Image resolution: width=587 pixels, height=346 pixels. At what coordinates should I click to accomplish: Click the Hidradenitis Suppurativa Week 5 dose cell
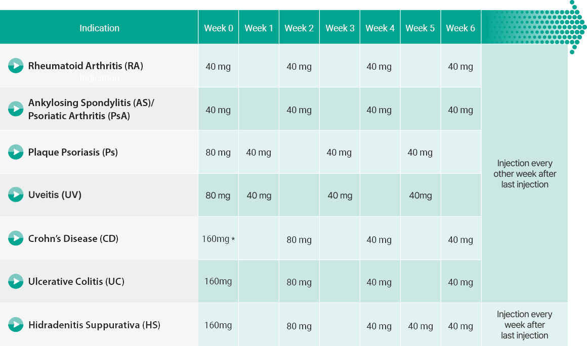tap(421, 326)
